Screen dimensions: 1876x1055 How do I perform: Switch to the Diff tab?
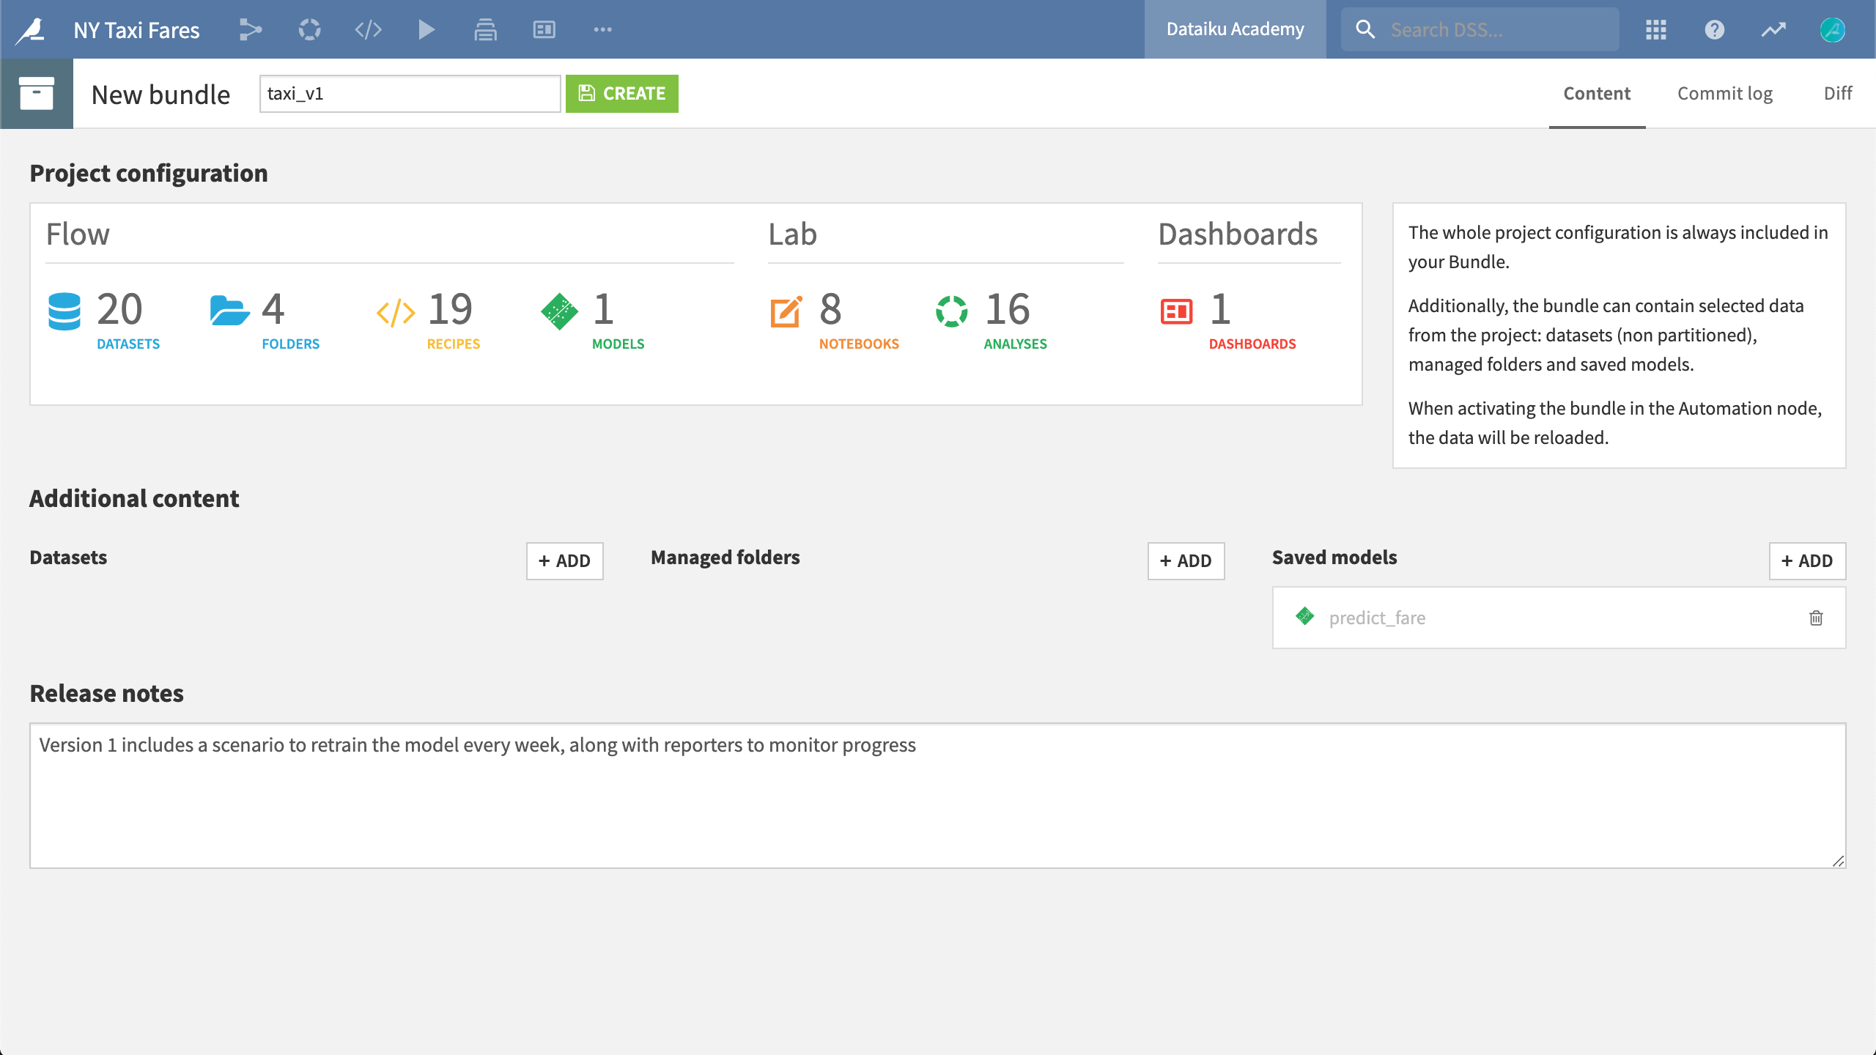(x=1838, y=94)
